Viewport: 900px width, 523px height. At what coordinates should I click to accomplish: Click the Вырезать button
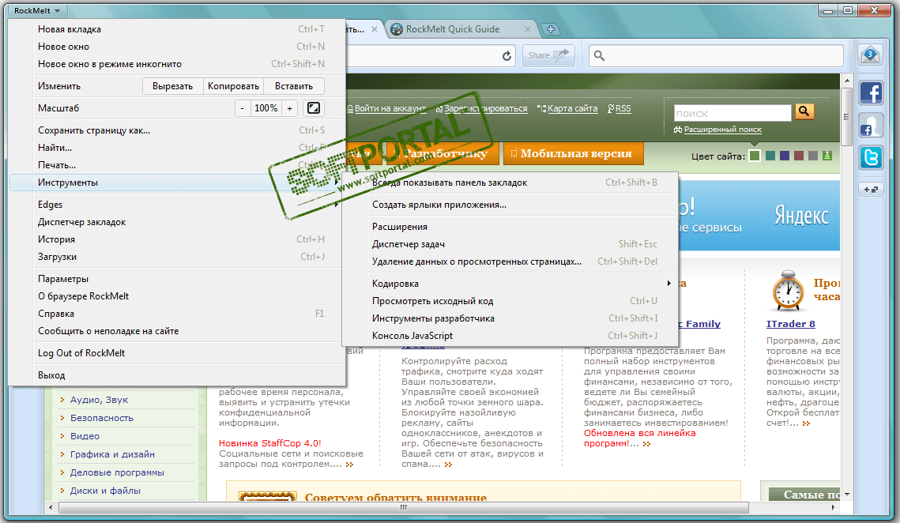[172, 86]
